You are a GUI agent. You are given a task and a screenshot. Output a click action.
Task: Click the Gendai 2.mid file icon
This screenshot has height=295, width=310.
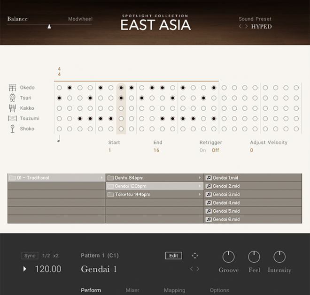[209, 186]
